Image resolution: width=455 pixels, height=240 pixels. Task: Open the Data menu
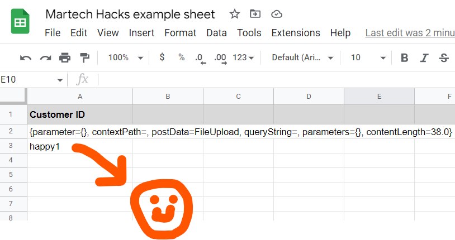tap(216, 33)
